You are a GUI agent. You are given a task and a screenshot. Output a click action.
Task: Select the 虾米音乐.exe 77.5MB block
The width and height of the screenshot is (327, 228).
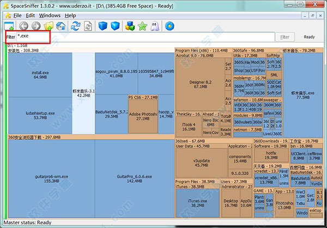(x=303, y=95)
